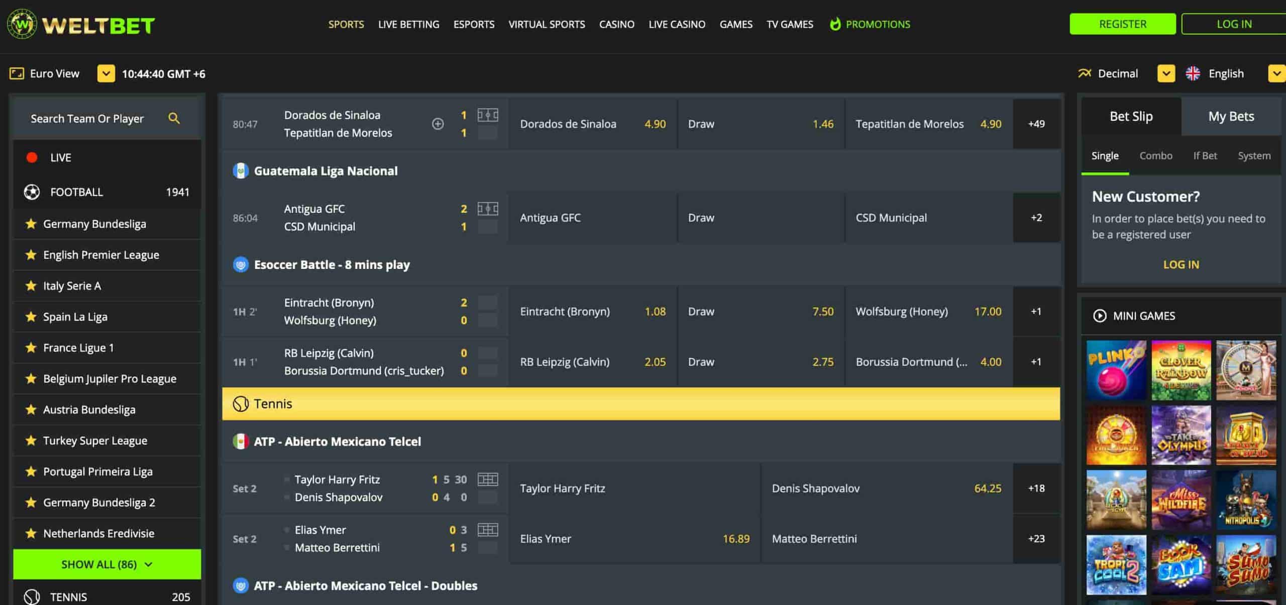Viewport: 1286px width, 605px height.
Task: Open the Euro View dropdown arrow
Action: pos(105,74)
